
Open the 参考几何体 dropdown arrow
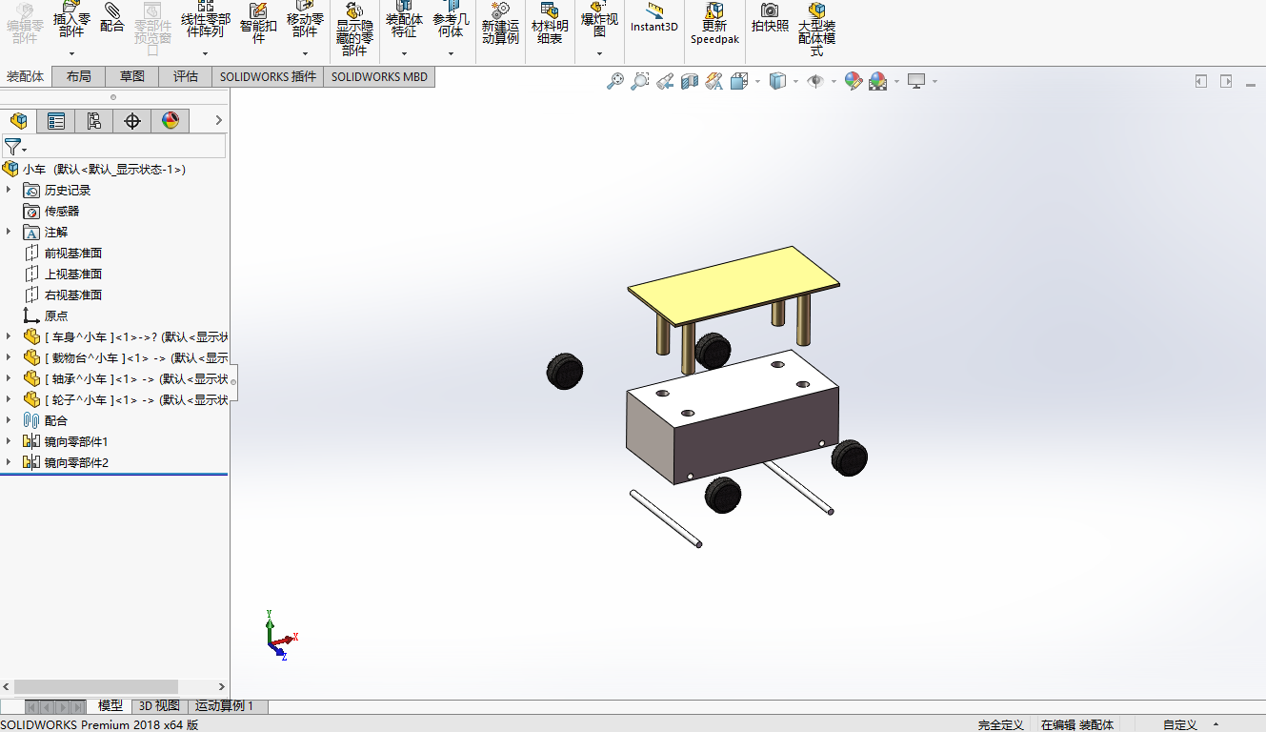tap(451, 53)
